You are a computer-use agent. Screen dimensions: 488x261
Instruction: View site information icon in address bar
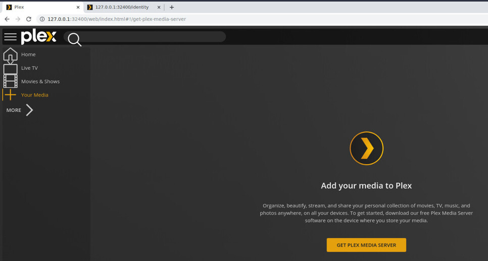coord(42,19)
